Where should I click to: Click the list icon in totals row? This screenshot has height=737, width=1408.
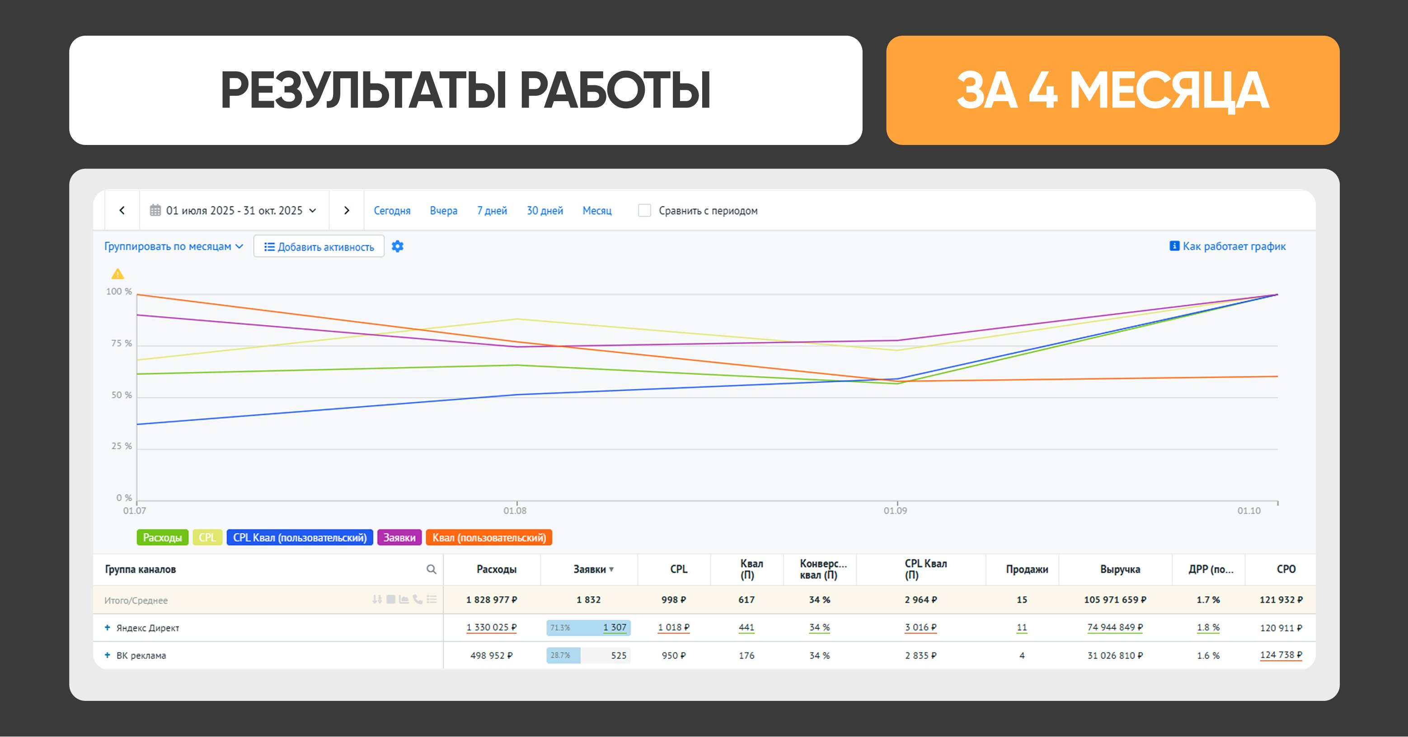(432, 599)
